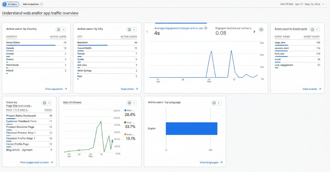The height and width of the screenshot is (172, 330).
Task: Click the Contact Profile Page row
Action: tap(29, 144)
